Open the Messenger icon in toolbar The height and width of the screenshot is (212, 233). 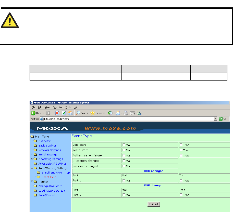tap(139, 113)
